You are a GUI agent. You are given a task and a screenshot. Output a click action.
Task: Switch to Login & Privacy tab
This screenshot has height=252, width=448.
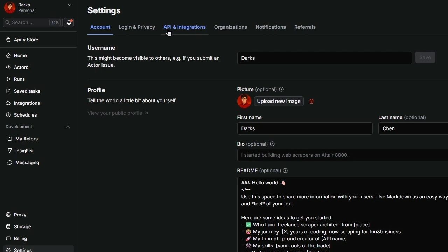coord(136,27)
